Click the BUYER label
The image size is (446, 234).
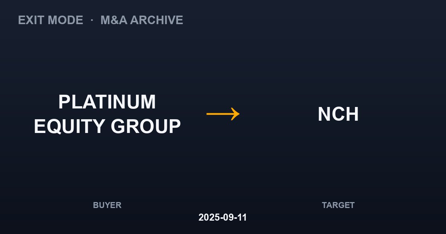[107, 205]
